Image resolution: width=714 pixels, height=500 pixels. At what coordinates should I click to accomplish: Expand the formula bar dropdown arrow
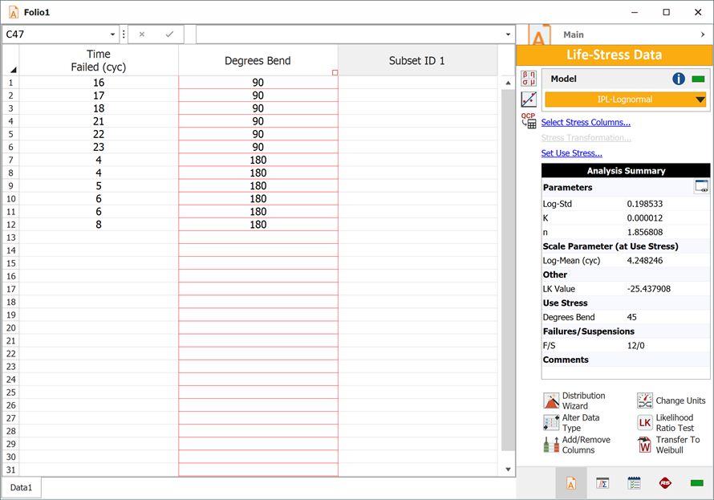[x=508, y=35]
